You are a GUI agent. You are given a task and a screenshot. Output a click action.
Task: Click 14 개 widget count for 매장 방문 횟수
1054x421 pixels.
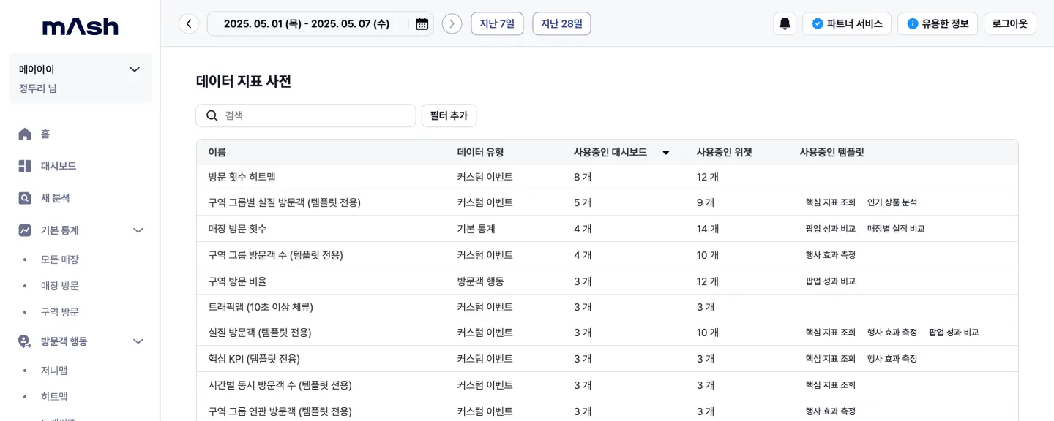click(x=708, y=229)
